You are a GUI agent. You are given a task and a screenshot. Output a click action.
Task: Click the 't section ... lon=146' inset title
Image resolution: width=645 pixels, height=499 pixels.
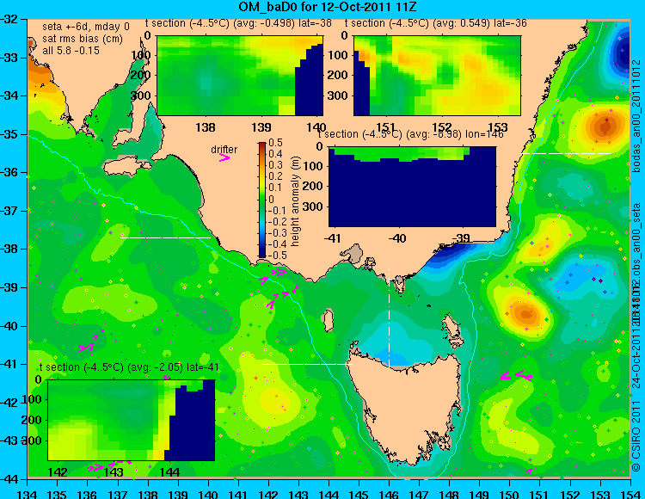coord(410,134)
